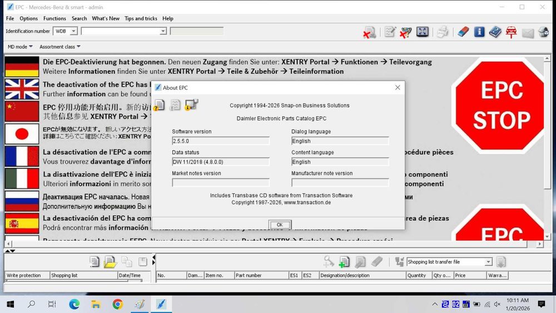The image size is (556, 313).
Task: Click the document with question mark icon in About dialog
Action: 159,105
